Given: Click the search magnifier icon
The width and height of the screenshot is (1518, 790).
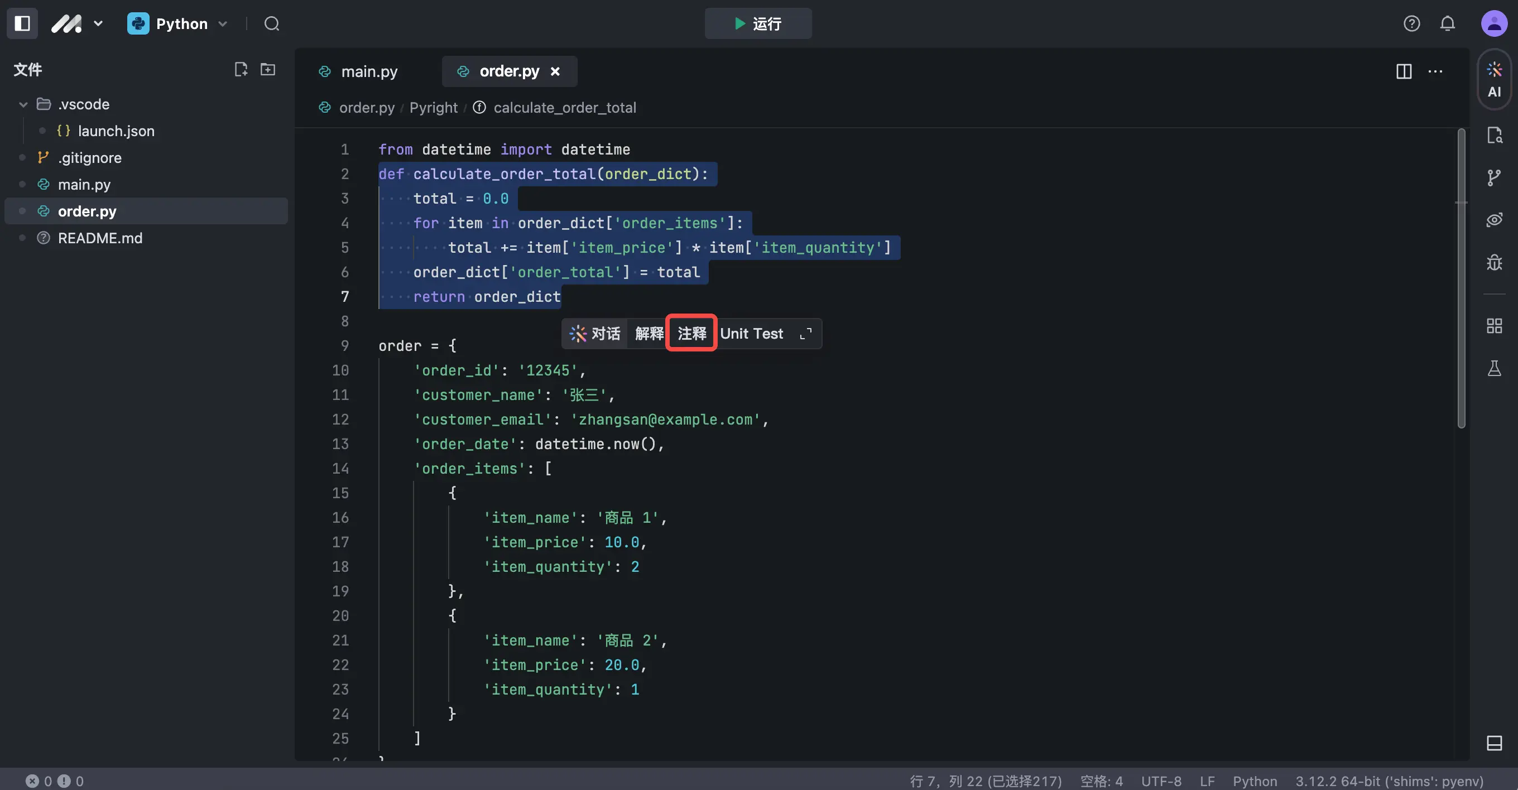Looking at the screenshot, I should tap(272, 23).
